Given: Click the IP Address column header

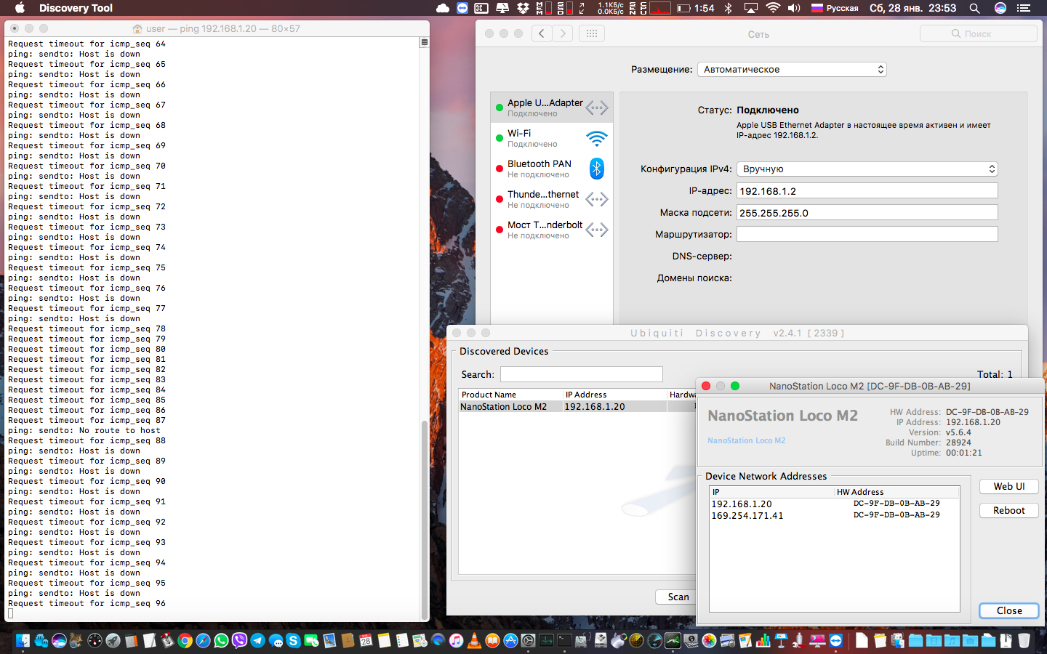Looking at the screenshot, I should (615, 395).
